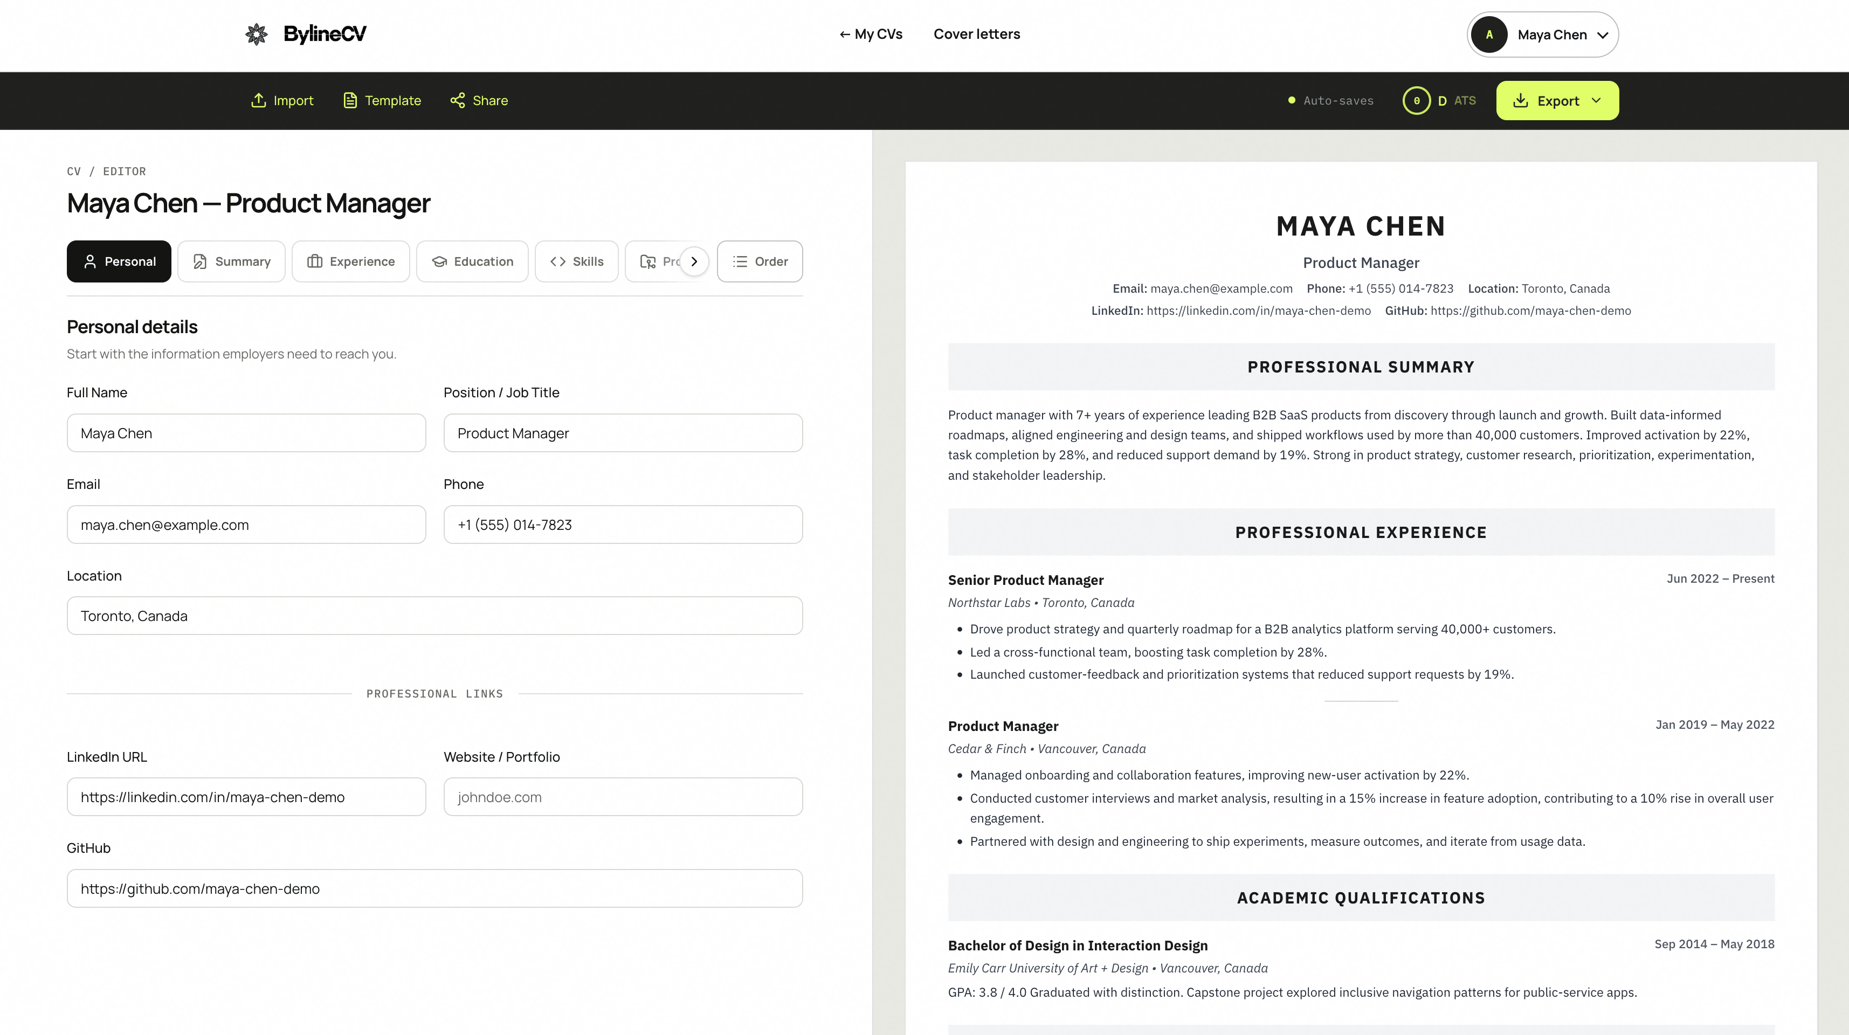Click the Summary tab document icon

(200, 261)
